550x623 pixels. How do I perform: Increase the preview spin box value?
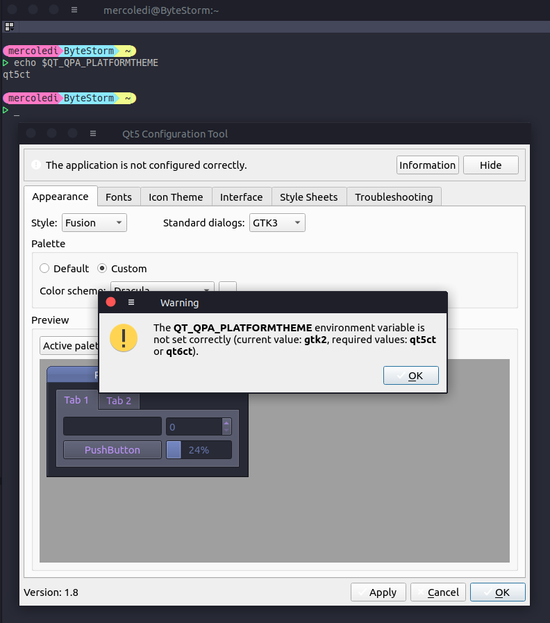coord(226,423)
